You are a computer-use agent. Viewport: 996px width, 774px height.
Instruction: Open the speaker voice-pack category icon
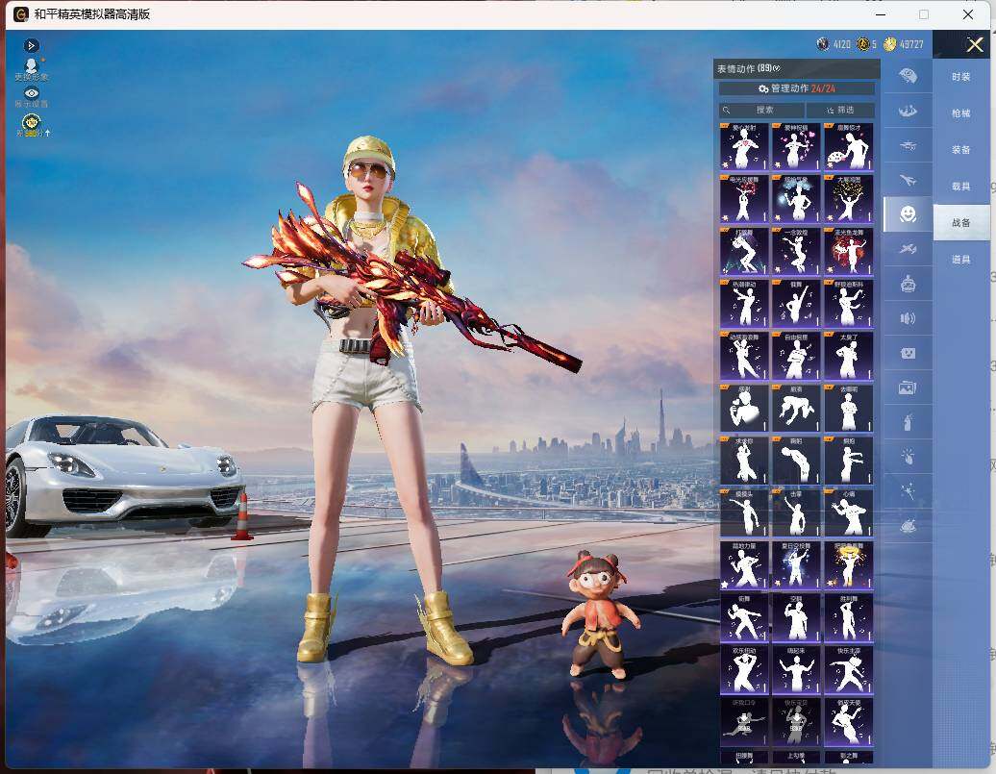pos(908,317)
